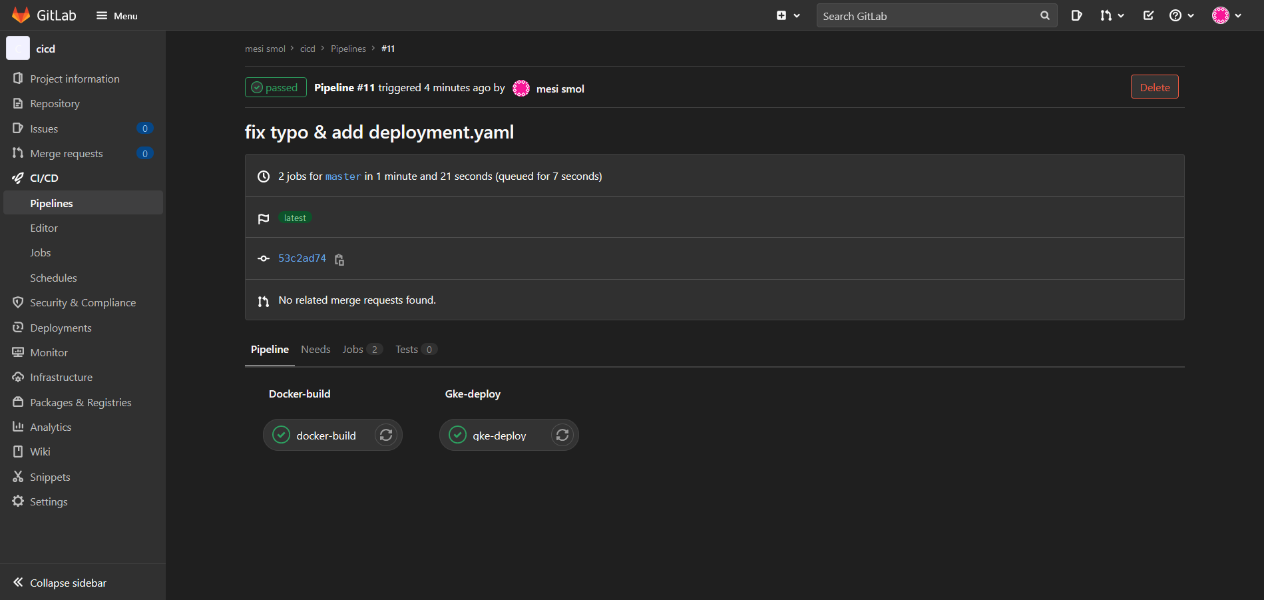Open Merge requests in sidebar

click(83, 154)
